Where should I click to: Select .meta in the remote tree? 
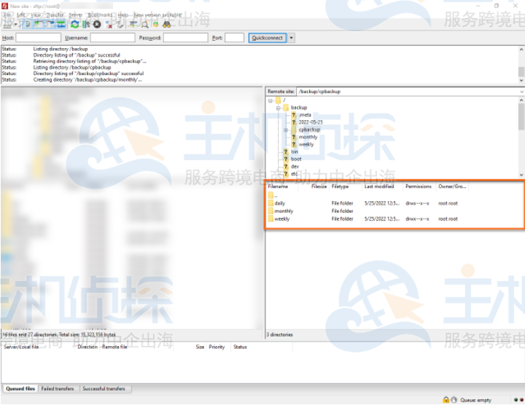[305, 114]
